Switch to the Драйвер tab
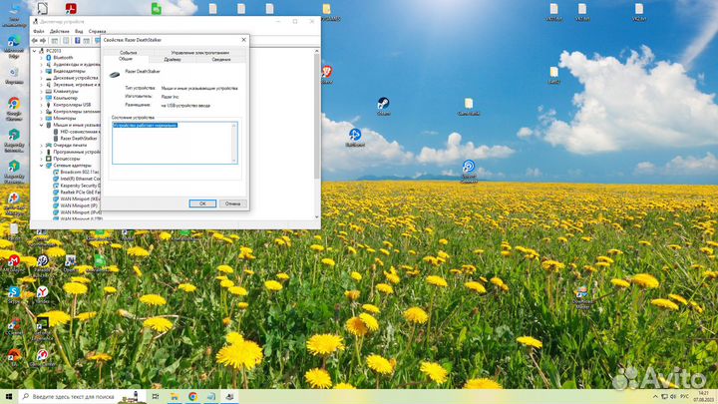The width and height of the screenshot is (718, 404). (x=173, y=59)
